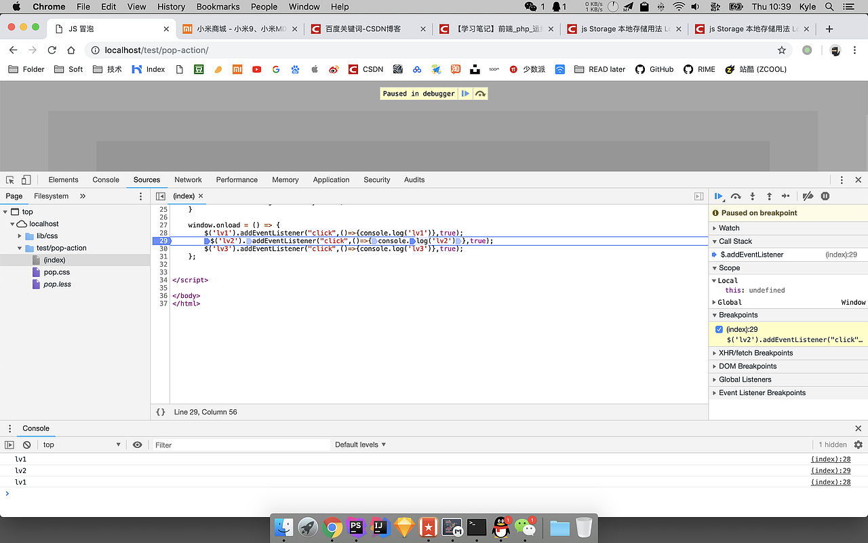The image size is (868, 543).
Task: Open the drawer's more-tools menu
Action: tap(9, 428)
